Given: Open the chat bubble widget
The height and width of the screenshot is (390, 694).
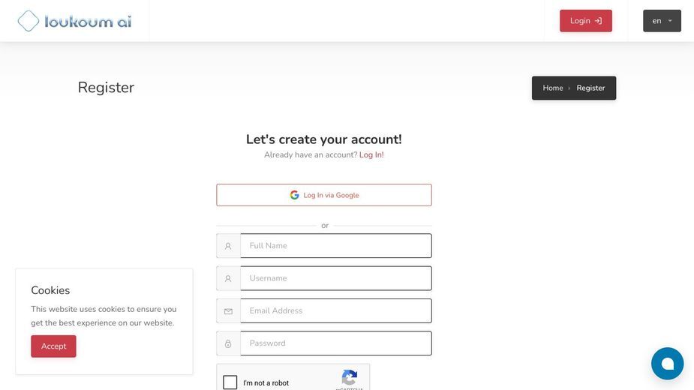Looking at the screenshot, I should (x=667, y=364).
